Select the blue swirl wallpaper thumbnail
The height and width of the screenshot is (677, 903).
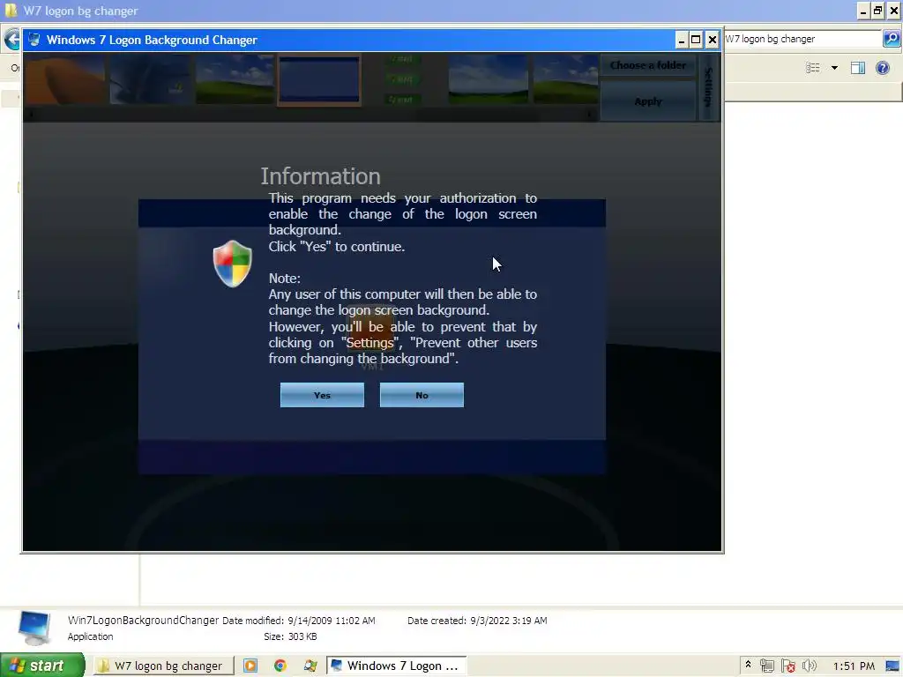click(150, 79)
